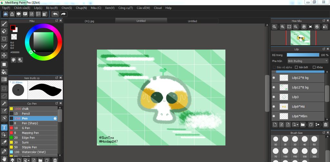This screenshot has height=162, width=330.
Task: Open Pen brush settings gear
Action: (55, 118)
